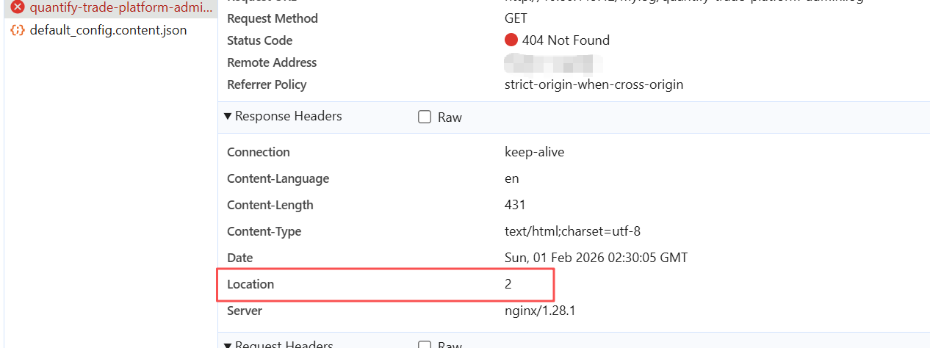Click the 404 Not Found status text
Viewport: 930px width, 348px height.
tap(566, 40)
